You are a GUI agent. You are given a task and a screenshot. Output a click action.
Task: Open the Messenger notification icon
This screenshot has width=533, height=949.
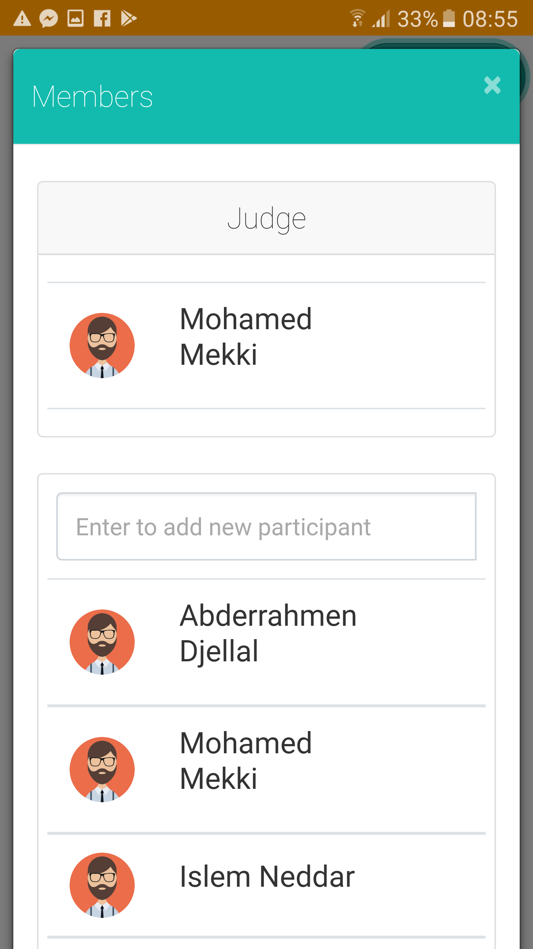pyautogui.click(x=49, y=19)
